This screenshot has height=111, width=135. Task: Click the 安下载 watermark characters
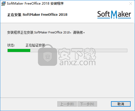(77, 54)
